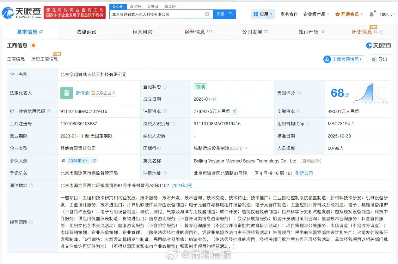Click the 导出 export button

click(380, 59)
